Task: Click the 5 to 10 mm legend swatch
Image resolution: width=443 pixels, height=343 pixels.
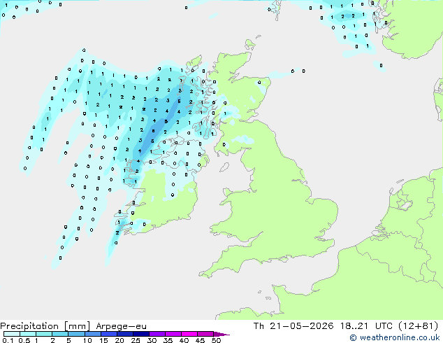Action: [x=76, y=334]
